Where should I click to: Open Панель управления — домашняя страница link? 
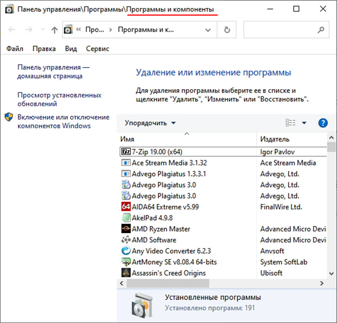tap(53, 72)
